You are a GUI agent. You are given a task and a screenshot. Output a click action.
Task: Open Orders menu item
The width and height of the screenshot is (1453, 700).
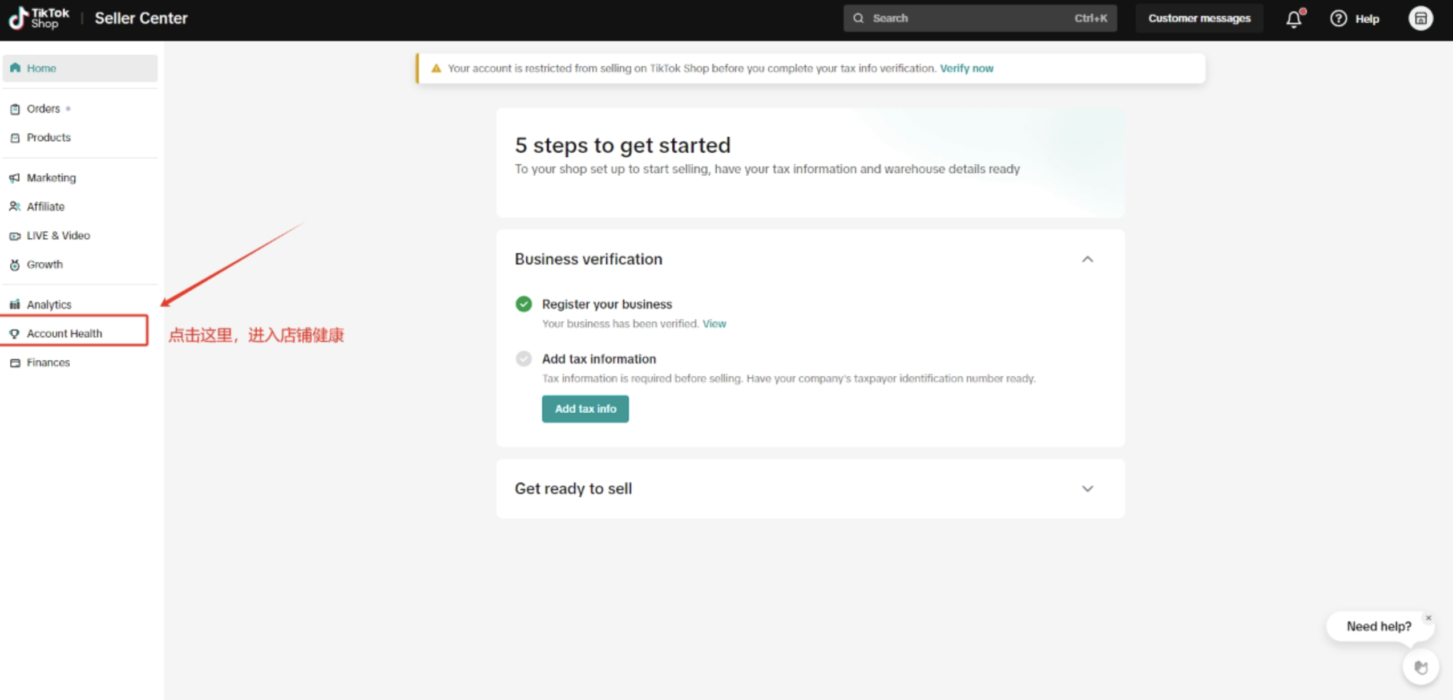(80, 108)
